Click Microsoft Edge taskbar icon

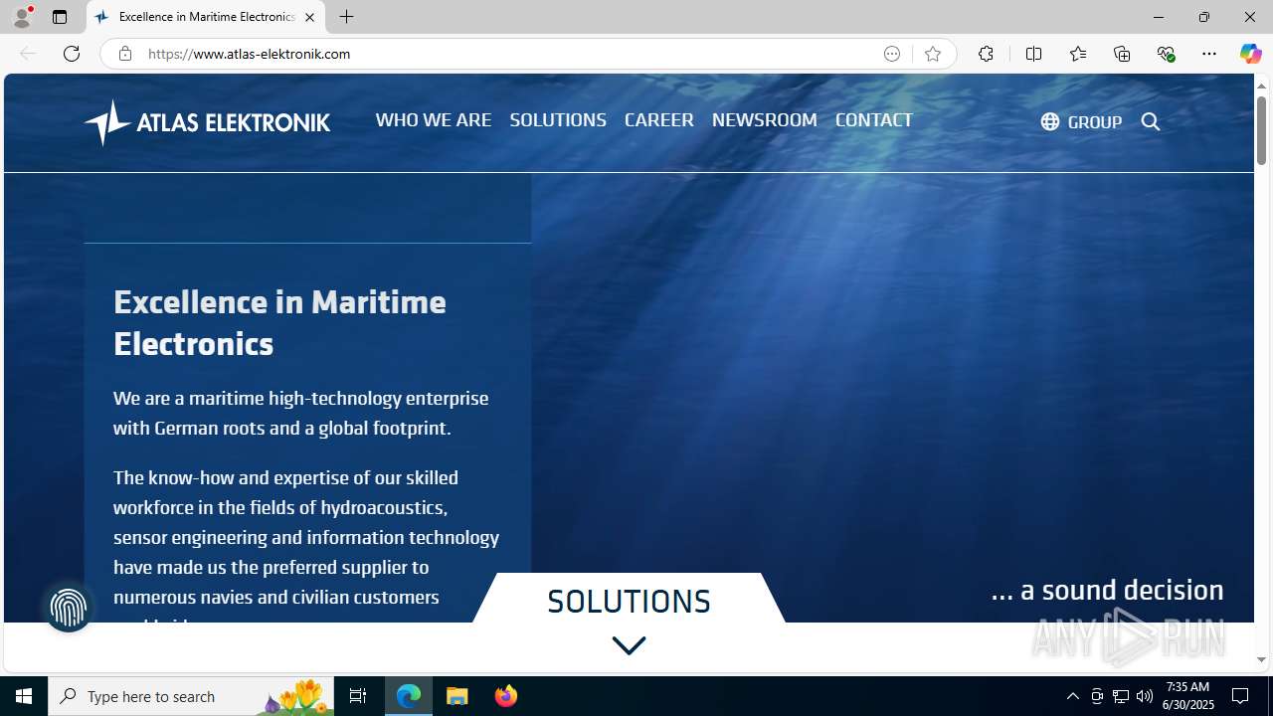click(x=409, y=696)
